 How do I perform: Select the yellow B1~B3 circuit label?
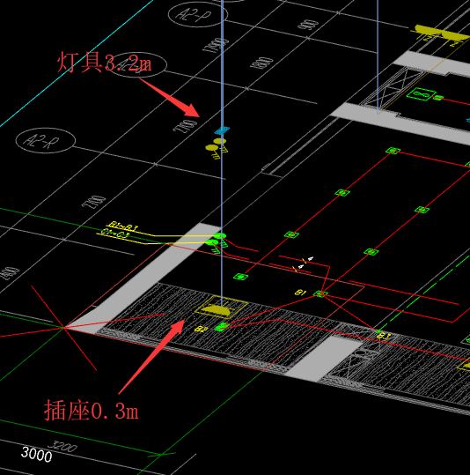click(x=123, y=226)
